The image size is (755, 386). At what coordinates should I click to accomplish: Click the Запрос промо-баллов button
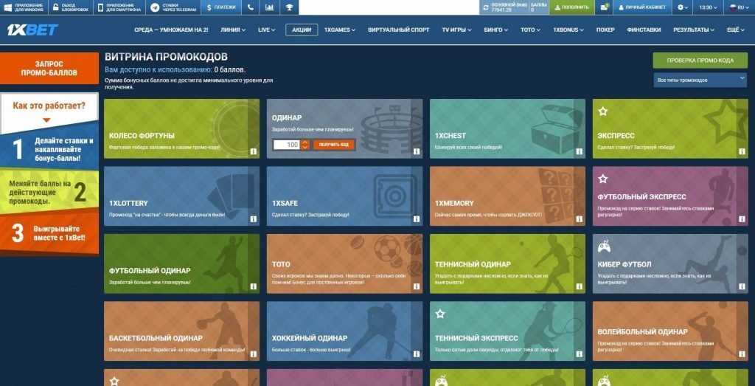[49, 69]
